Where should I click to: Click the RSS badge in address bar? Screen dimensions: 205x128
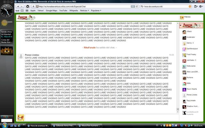(133, 6)
